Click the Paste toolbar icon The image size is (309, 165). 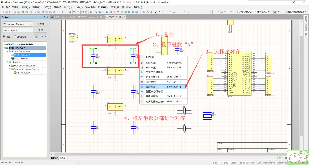[x=50, y=12]
